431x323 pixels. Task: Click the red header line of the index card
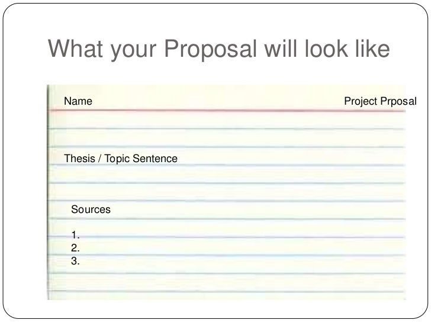tap(227, 111)
